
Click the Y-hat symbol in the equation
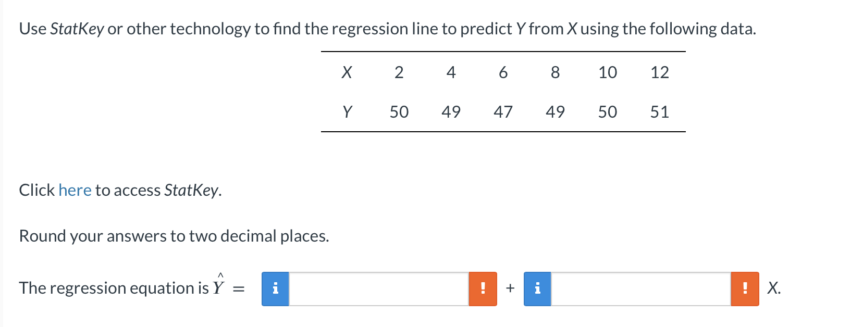(219, 285)
